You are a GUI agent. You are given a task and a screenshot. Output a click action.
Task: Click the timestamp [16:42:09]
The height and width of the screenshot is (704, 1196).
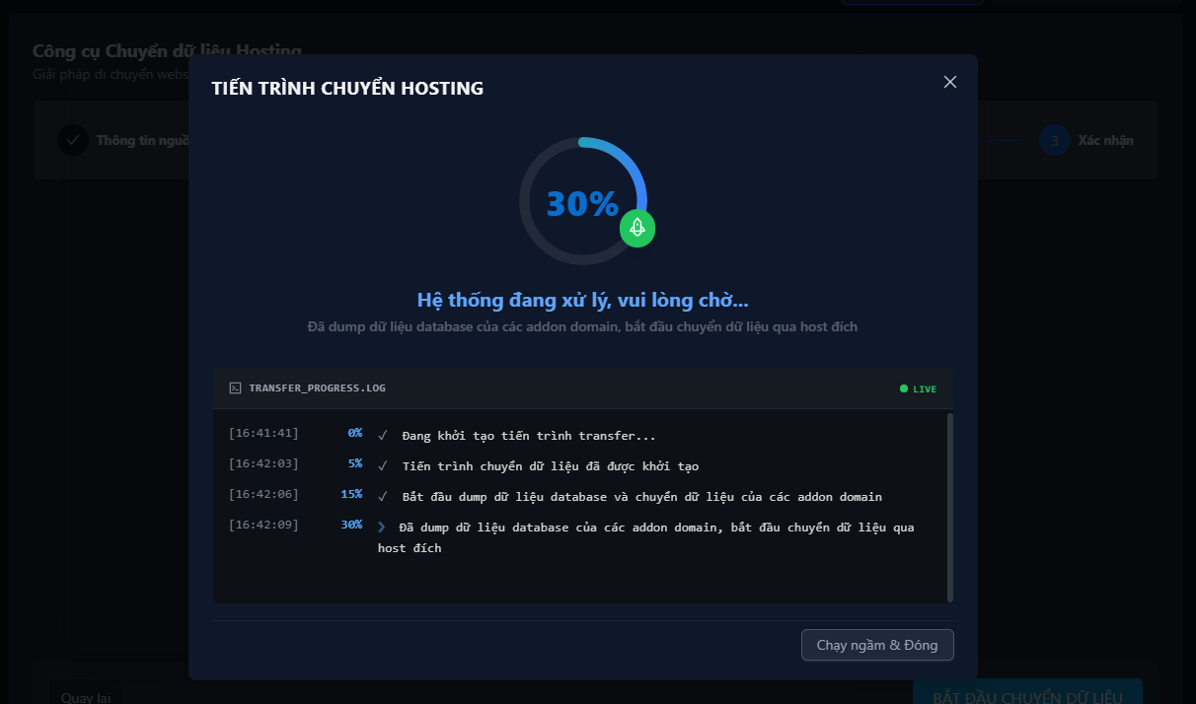[x=263, y=525]
